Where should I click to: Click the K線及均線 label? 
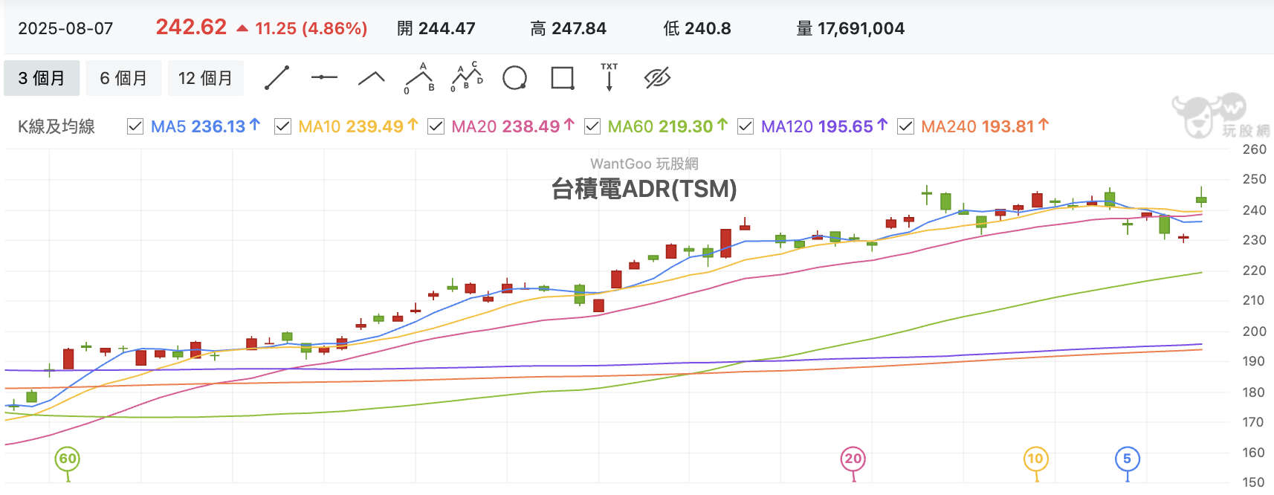point(56,126)
